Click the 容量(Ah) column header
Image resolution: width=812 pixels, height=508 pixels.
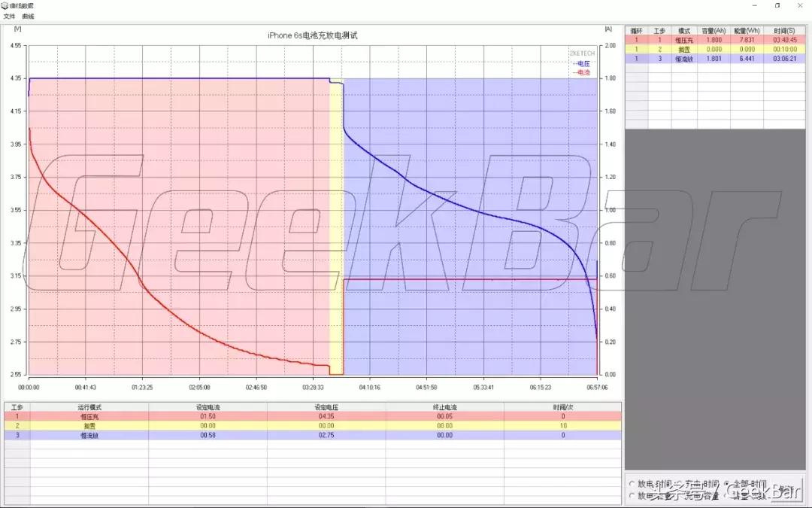point(713,30)
